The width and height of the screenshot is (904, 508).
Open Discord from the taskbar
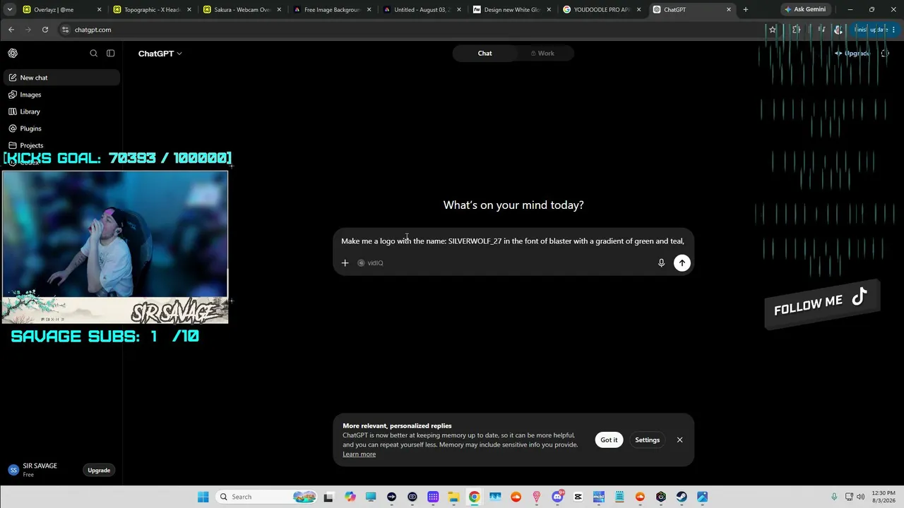[557, 497]
